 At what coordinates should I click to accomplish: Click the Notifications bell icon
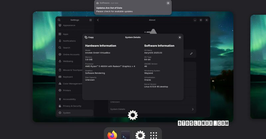(60, 41)
